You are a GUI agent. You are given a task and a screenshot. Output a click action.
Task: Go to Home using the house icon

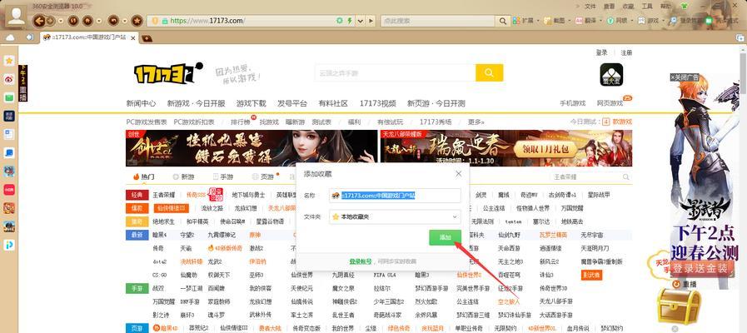point(87,21)
